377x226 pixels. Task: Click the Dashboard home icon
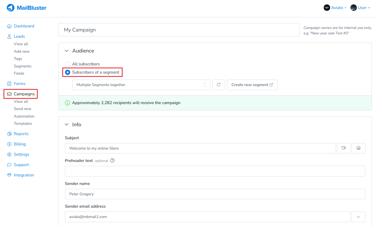9,26
